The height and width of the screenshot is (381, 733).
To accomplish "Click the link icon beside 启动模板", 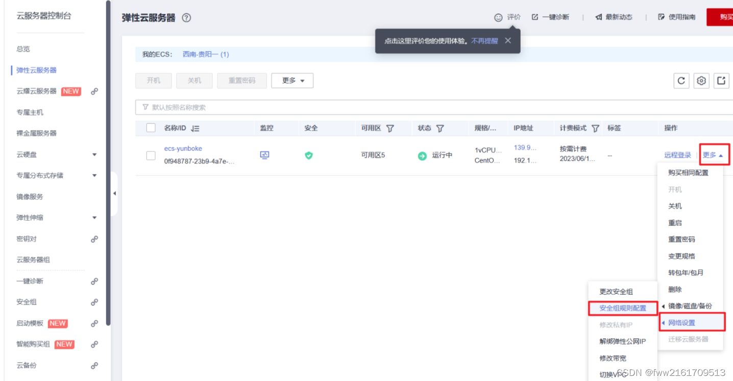I will coord(94,323).
